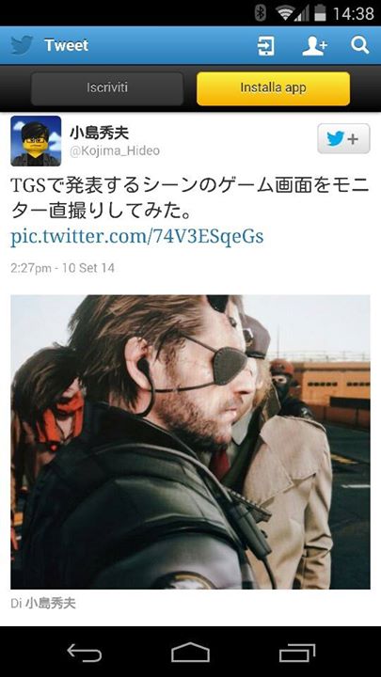Open the attached game screenshot image
This screenshot has width=381, height=677.
point(190,442)
